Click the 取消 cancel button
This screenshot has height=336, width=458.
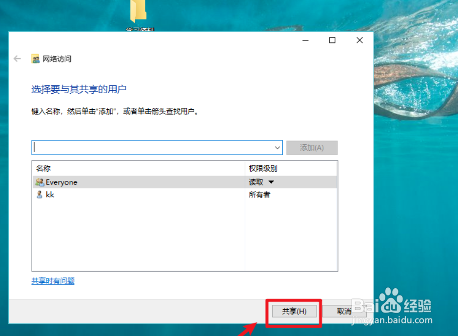coord(344,311)
